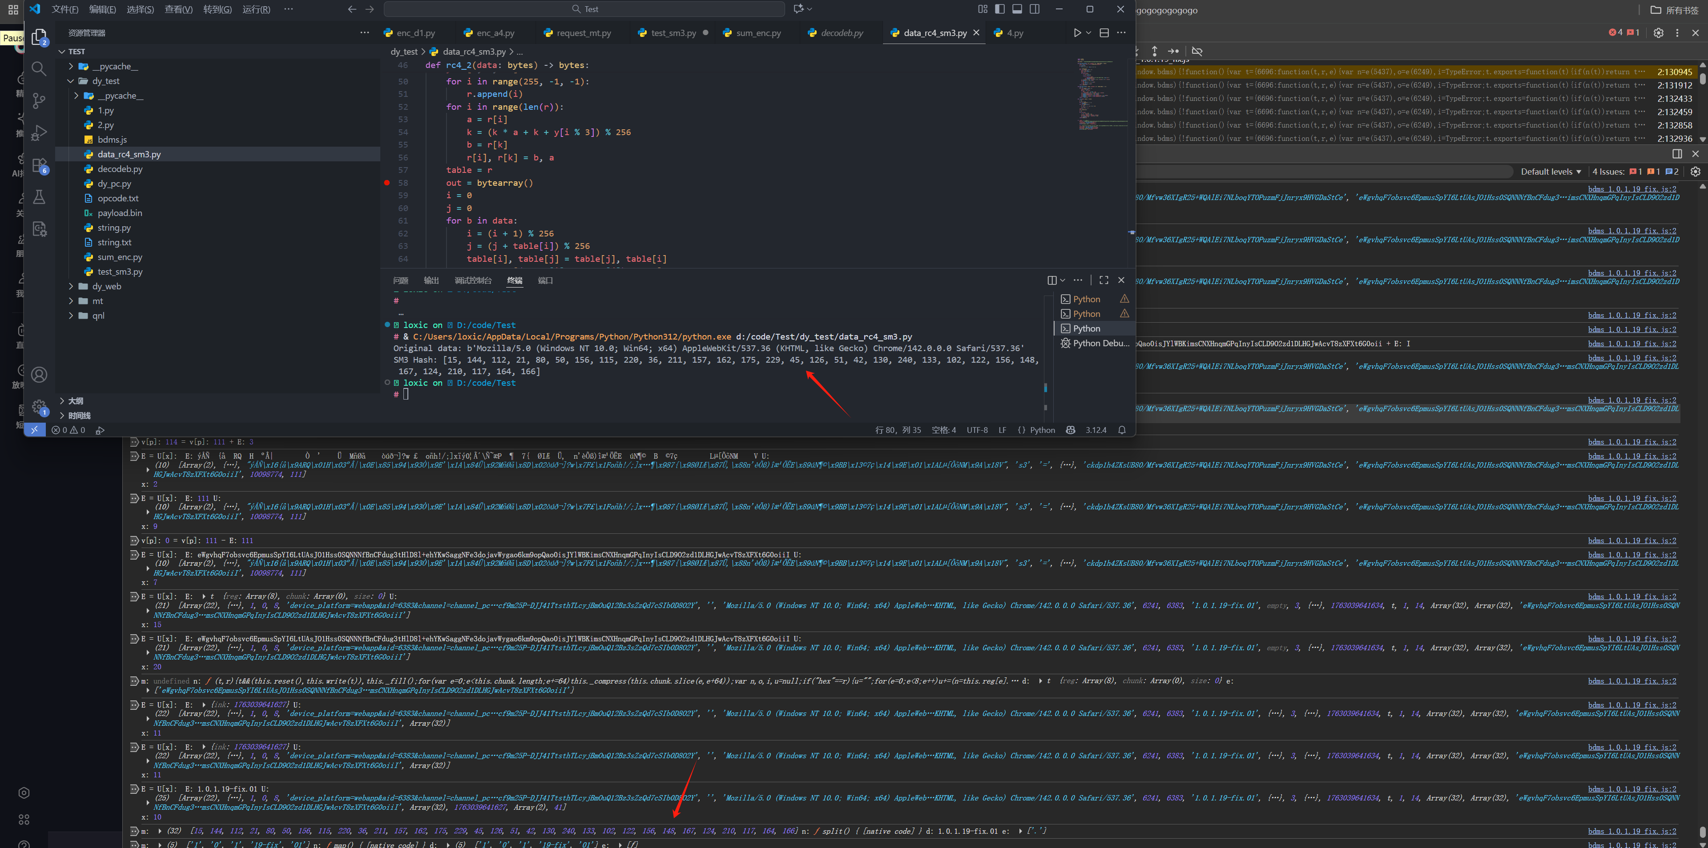This screenshot has width=1708, height=848.
Task: Open the 查看(V) menu
Action: 178,9
